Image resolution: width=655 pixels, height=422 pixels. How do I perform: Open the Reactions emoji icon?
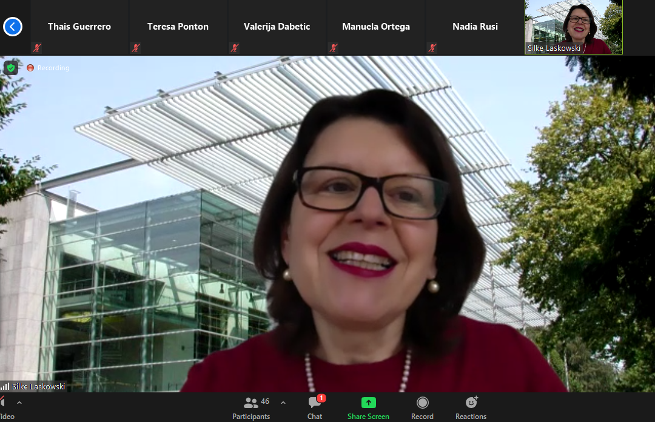pos(471,403)
